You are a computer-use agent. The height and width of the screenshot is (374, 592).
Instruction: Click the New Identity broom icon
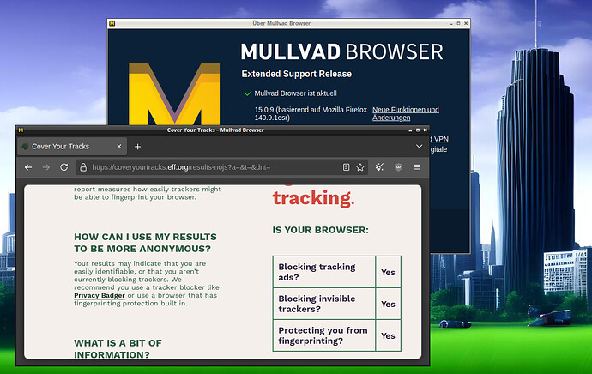click(x=379, y=167)
